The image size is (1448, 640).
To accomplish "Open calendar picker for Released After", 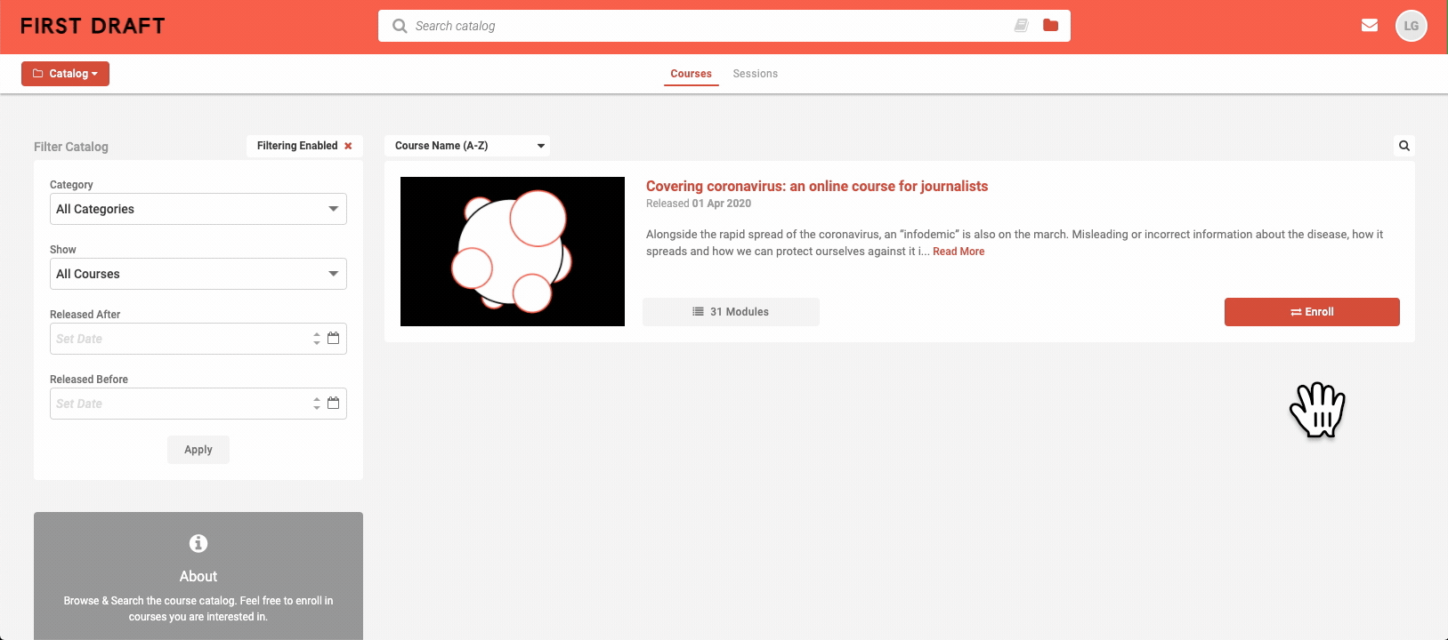I will point(334,339).
